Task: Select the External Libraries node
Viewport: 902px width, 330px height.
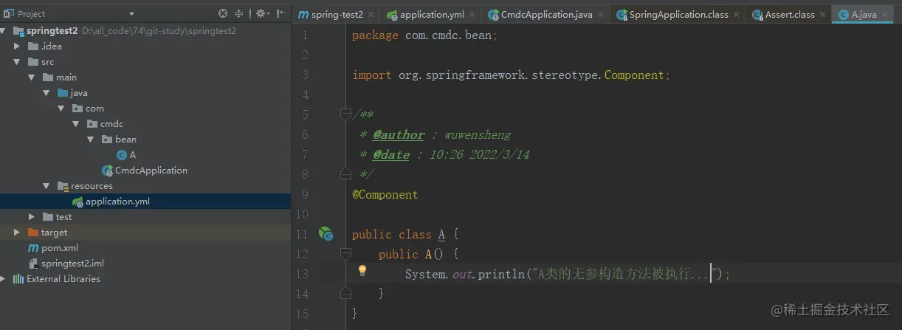Action: point(63,279)
